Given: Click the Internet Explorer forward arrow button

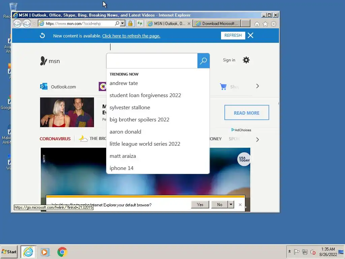Looking at the screenshot, I should (x=27, y=23).
